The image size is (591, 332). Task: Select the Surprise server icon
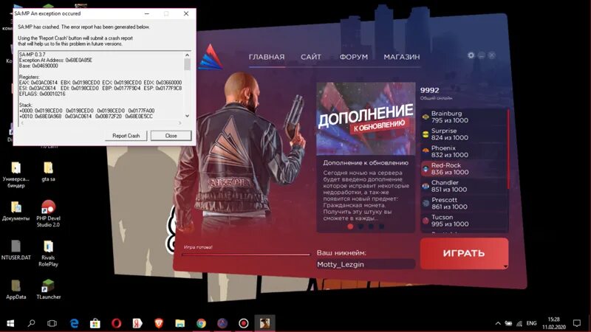click(426, 134)
